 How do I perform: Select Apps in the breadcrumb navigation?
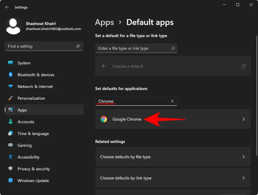click(x=104, y=22)
